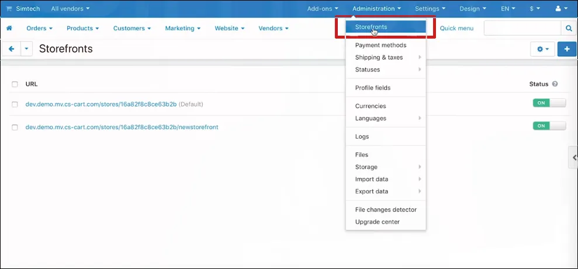
Task: Open the gear settings button
Action: click(x=542, y=49)
